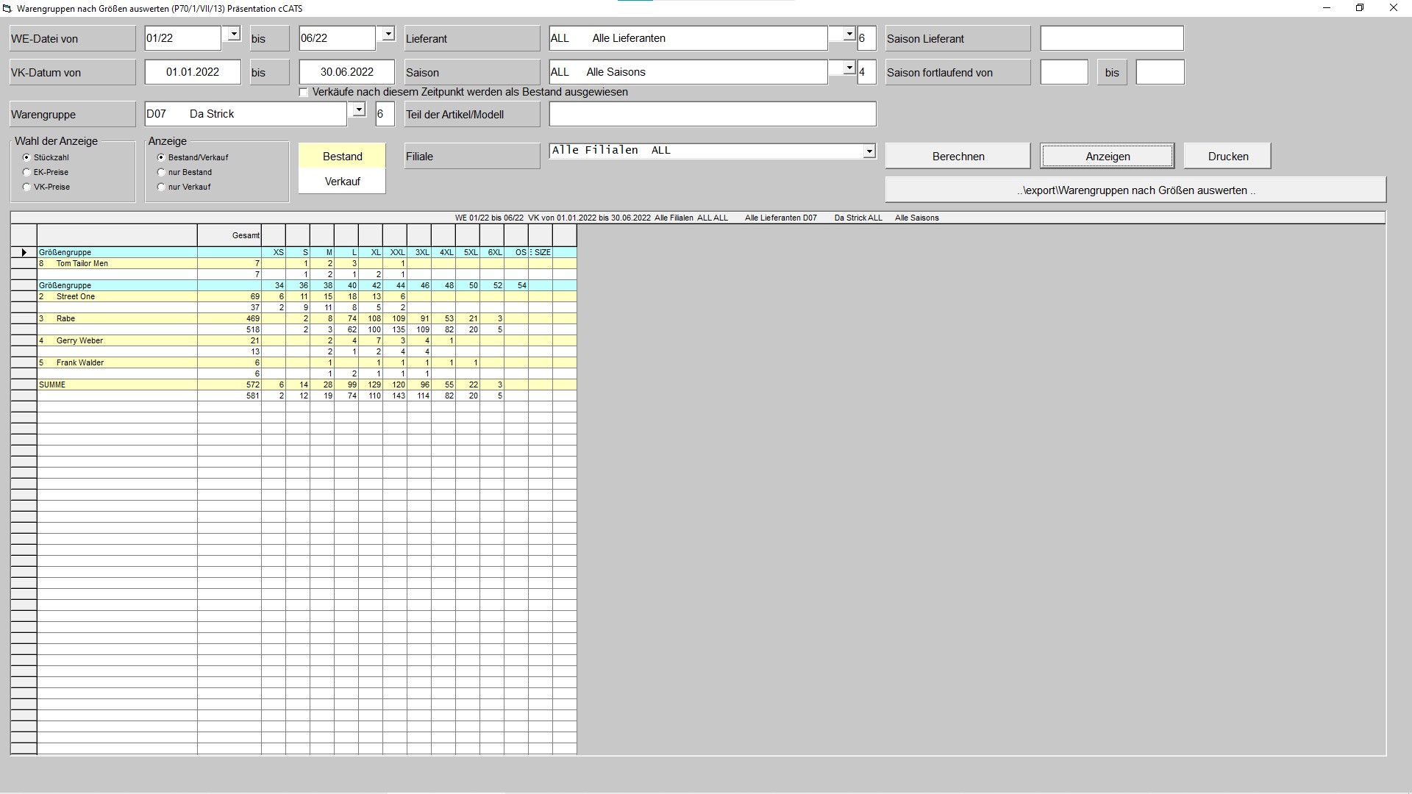Choose nur Bestand display option
The height and width of the screenshot is (794, 1412).
(162, 171)
